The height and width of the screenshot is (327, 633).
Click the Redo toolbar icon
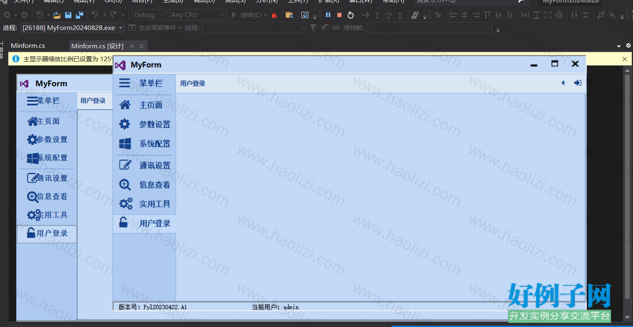[x=113, y=15]
